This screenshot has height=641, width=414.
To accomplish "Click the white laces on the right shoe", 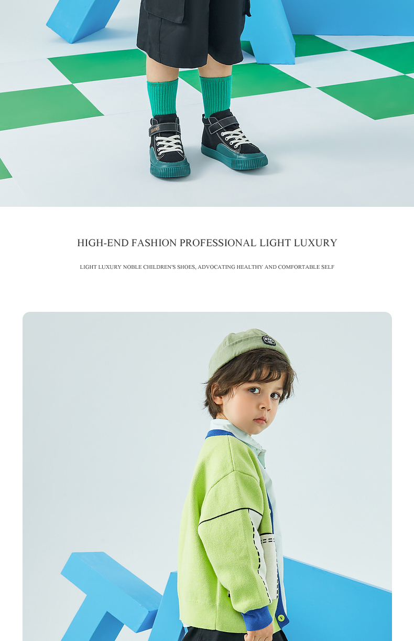I will click(x=235, y=138).
